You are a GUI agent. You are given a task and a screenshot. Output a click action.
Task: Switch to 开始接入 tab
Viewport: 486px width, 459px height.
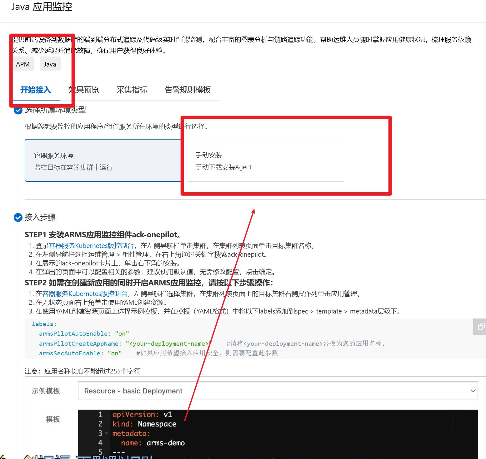[36, 90]
